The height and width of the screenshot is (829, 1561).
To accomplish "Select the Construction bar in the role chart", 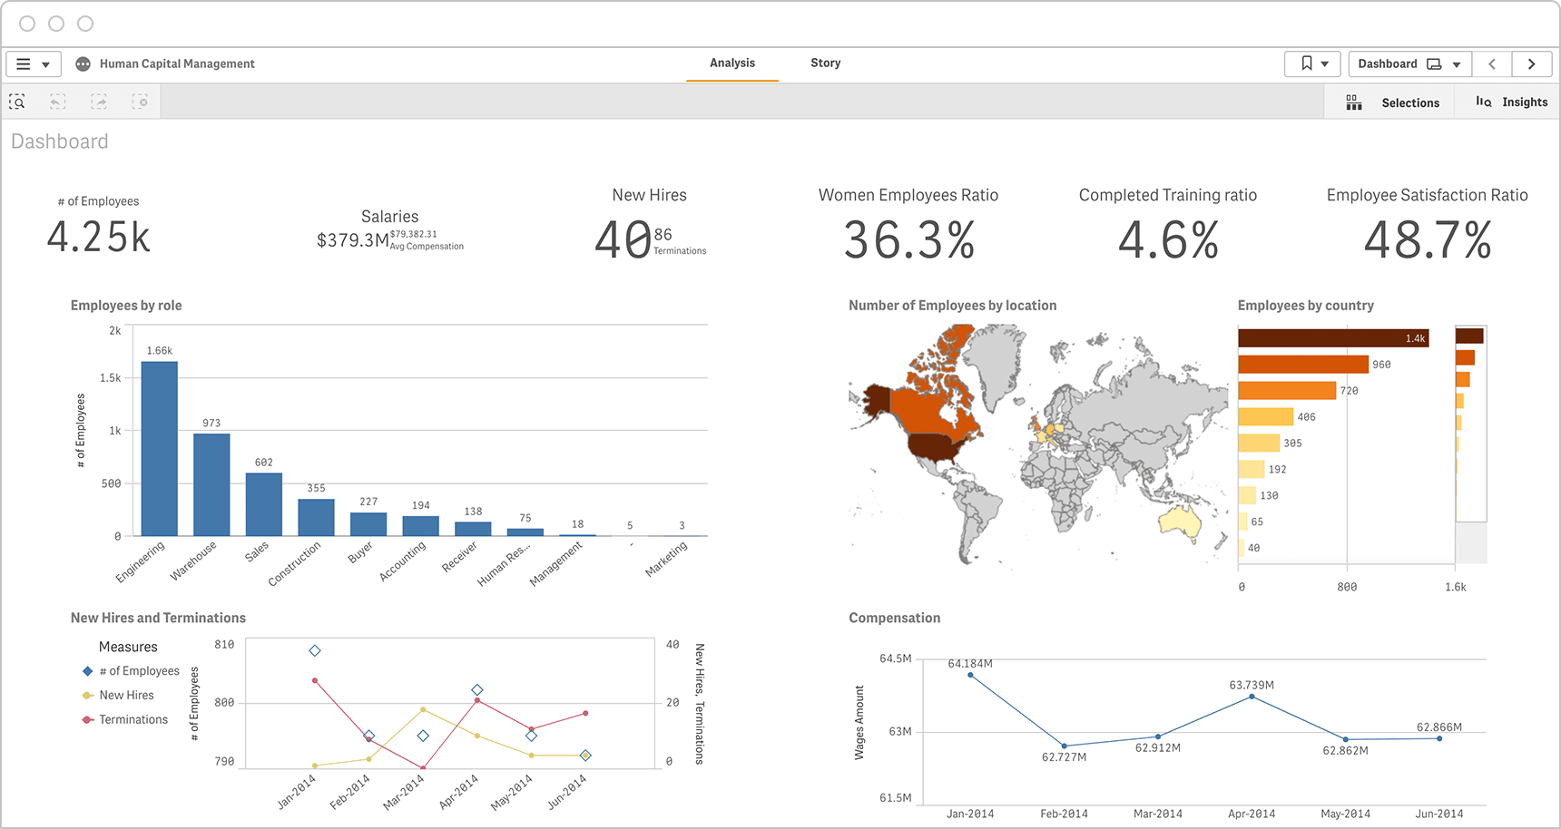I will (x=316, y=517).
